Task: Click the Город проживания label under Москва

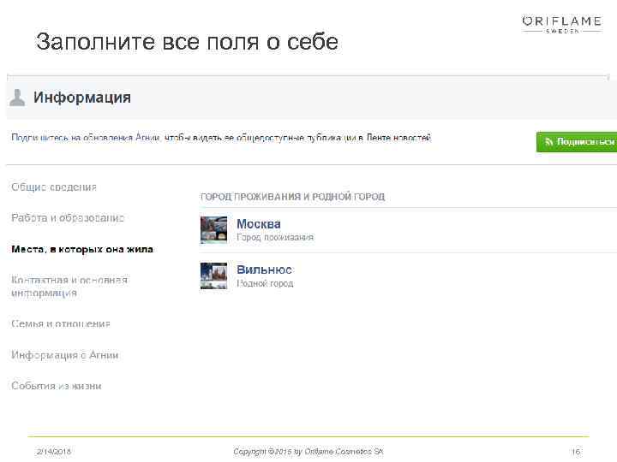Action: coord(275,237)
